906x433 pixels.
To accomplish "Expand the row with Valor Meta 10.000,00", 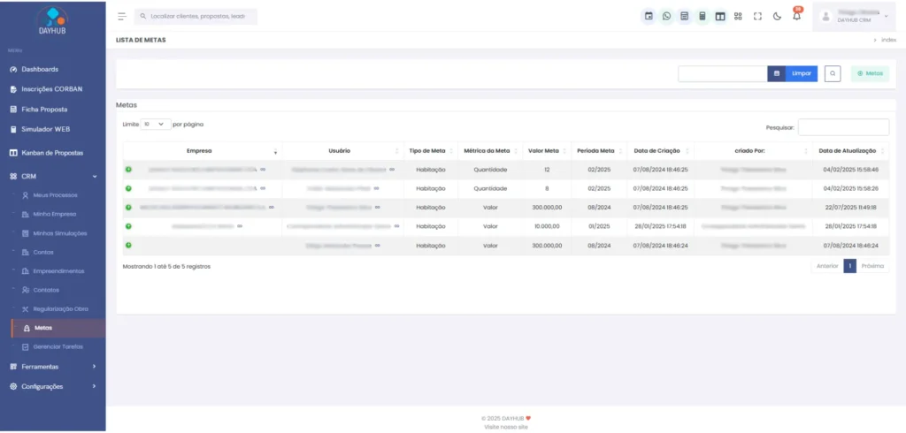I will (x=128, y=226).
